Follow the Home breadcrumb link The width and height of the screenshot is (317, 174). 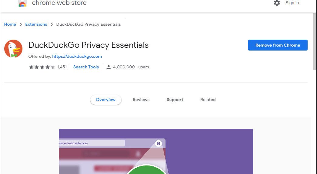click(x=10, y=25)
